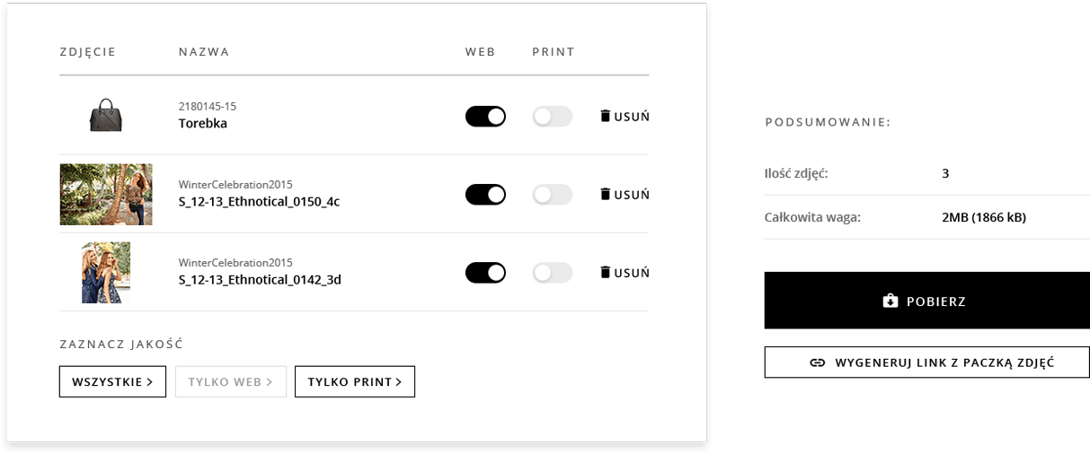
Task: Toggle WEB switch for S_12-13_Ethnotical_0142_3d
Action: pos(485,272)
